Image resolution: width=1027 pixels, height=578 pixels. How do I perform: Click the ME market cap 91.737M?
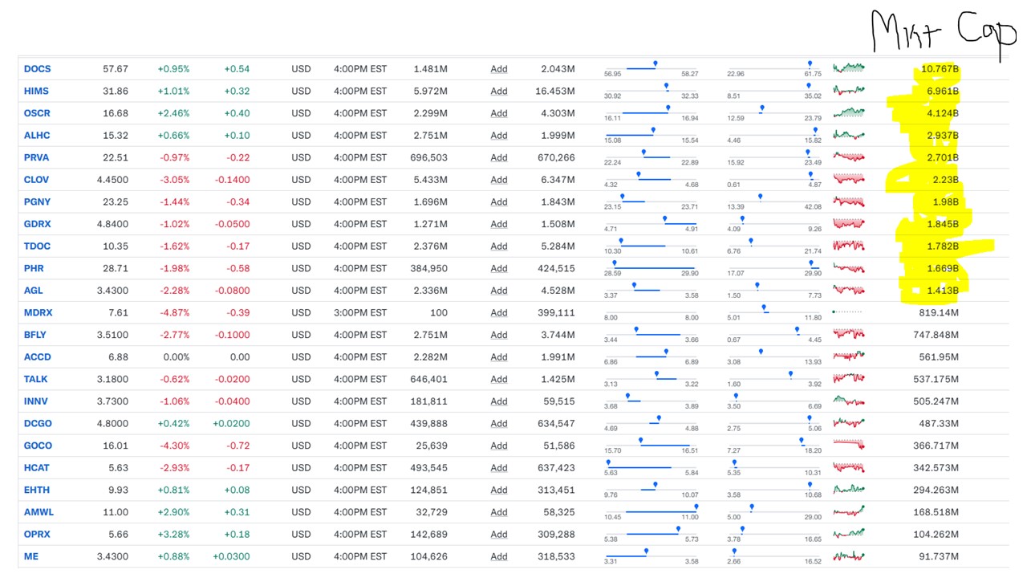pos(939,556)
